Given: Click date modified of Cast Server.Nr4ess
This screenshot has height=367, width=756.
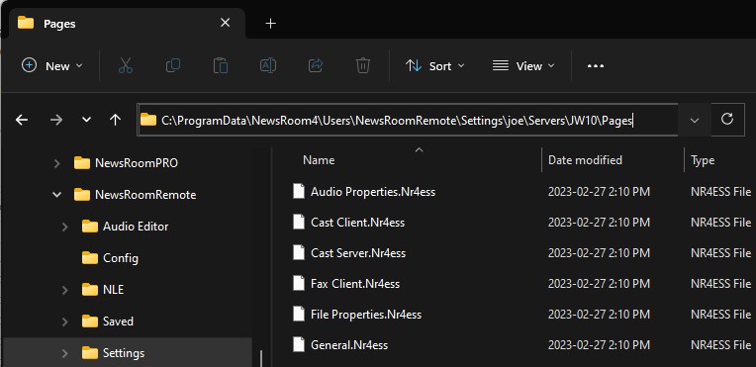Looking at the screenshot, I should coord(599,253).
